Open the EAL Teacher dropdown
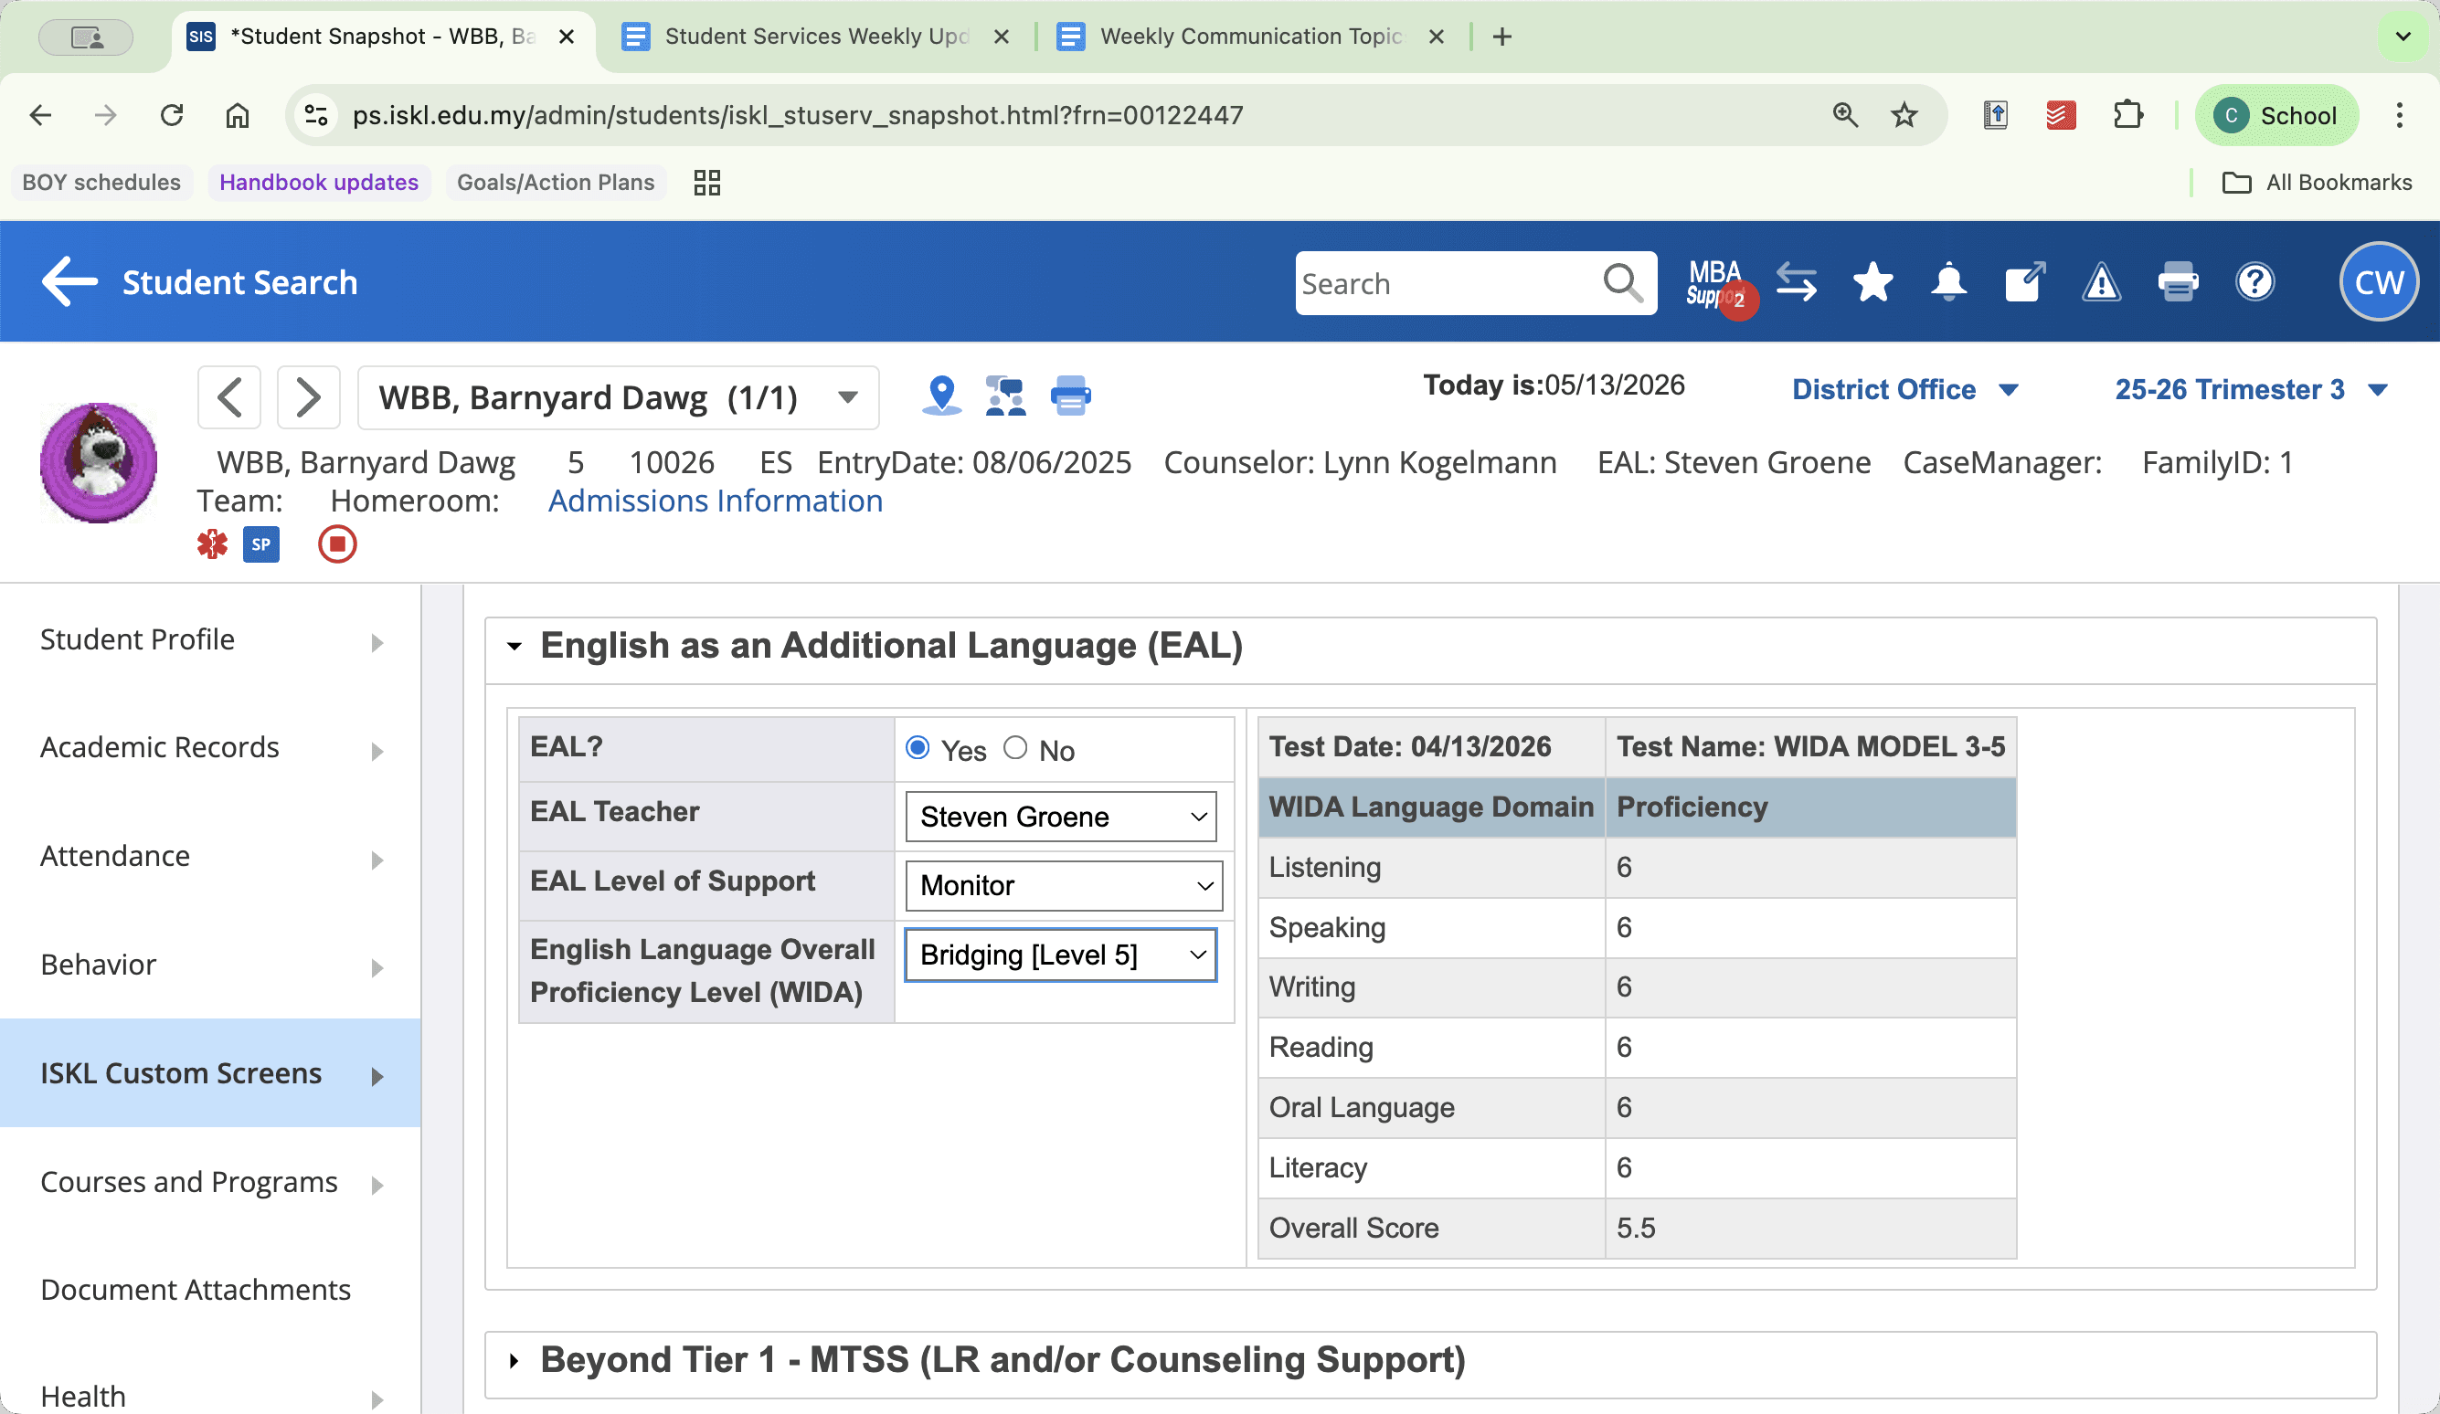This screenshot has width=2440, height=1414. (x=1060, y=817)
